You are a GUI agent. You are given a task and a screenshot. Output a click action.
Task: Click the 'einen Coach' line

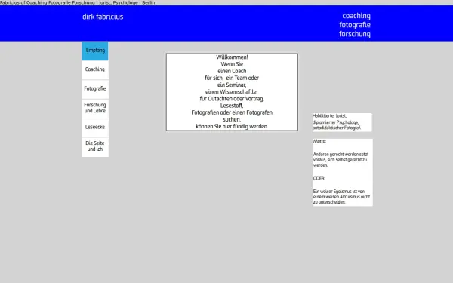tap(232, 71)
